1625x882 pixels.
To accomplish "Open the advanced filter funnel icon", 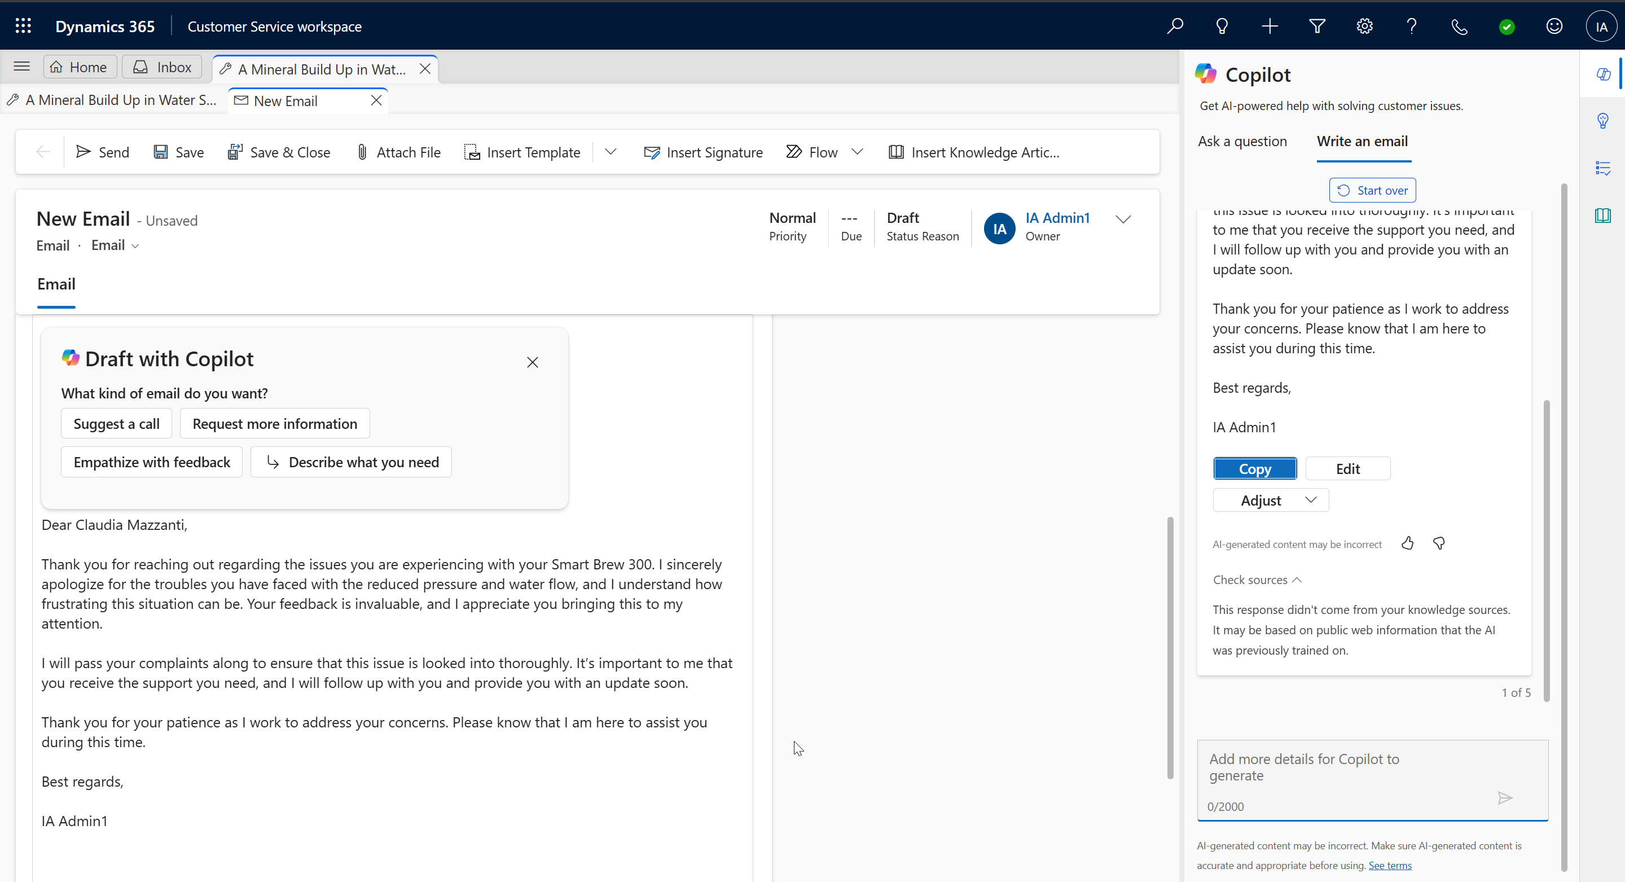I will (x=1317, y=26).
